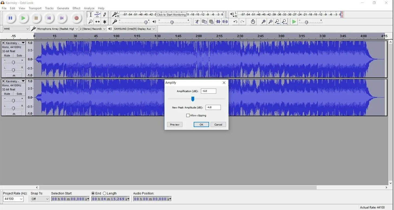The width and height of the screenshot is (394, 210).
Task: Select the Draw pencil tool
Action: coord(104,15)
